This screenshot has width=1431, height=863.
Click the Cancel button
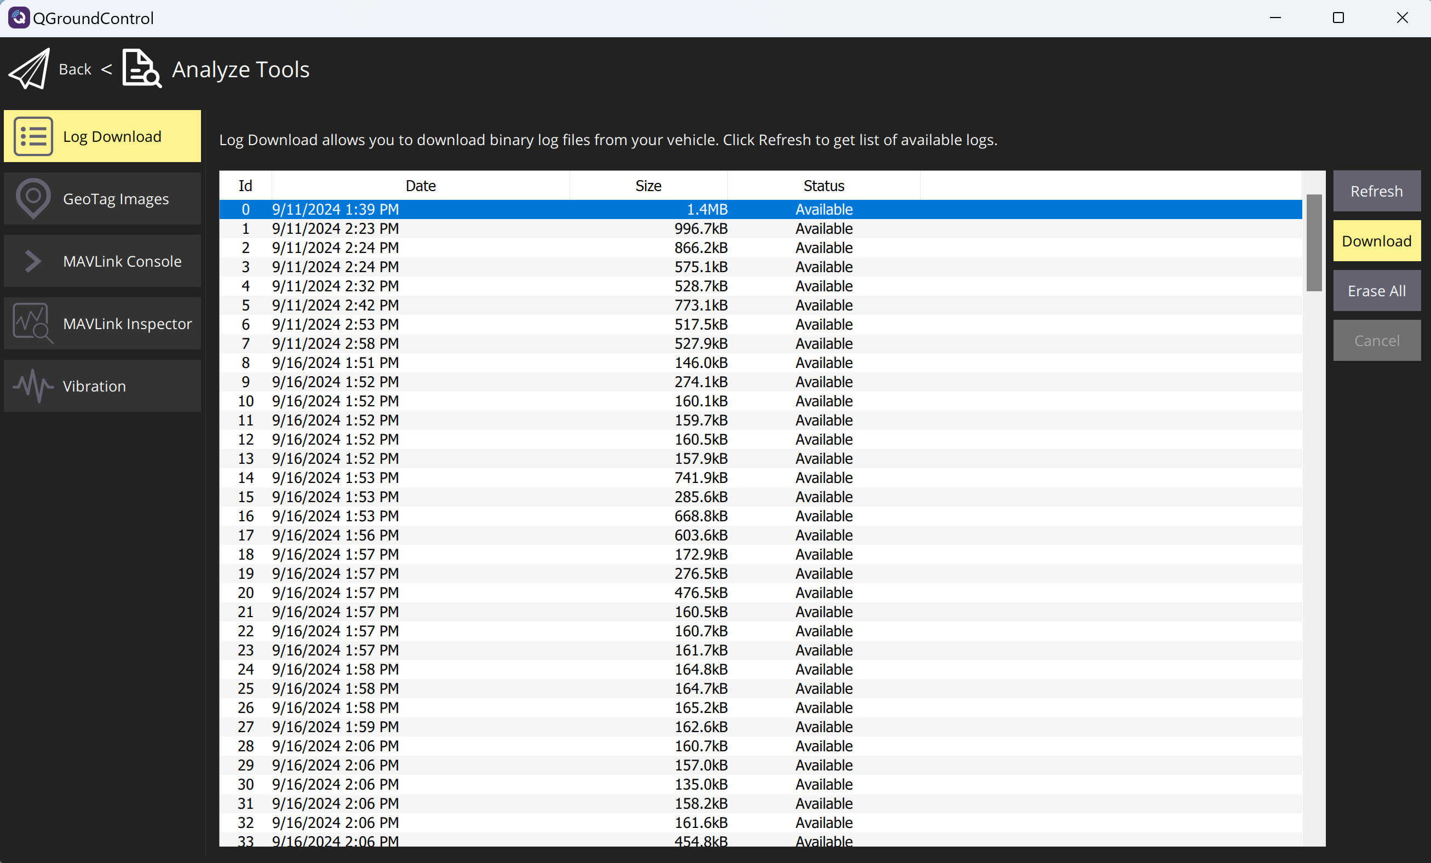pyautogui.click(x=1376, y=341)
